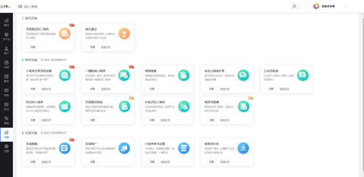Go to 营销 in the sidebar
This screenshot has height=177, width=364.
pos(6,120)
